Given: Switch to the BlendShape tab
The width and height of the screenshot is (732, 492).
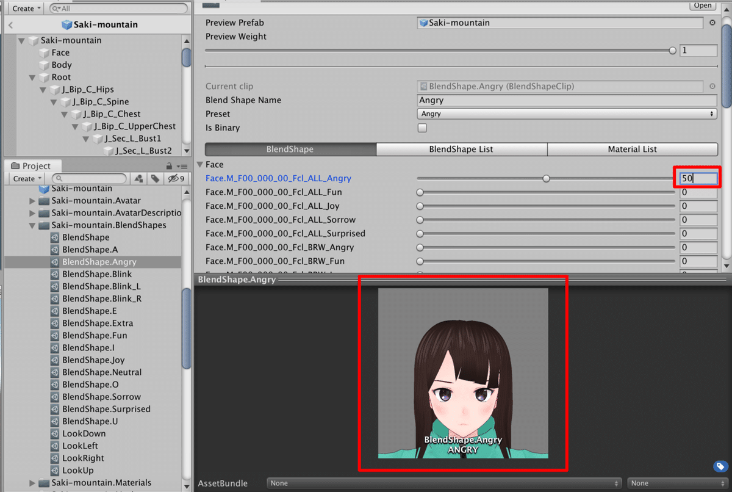Looking at the screenshot, I should 290,149.
